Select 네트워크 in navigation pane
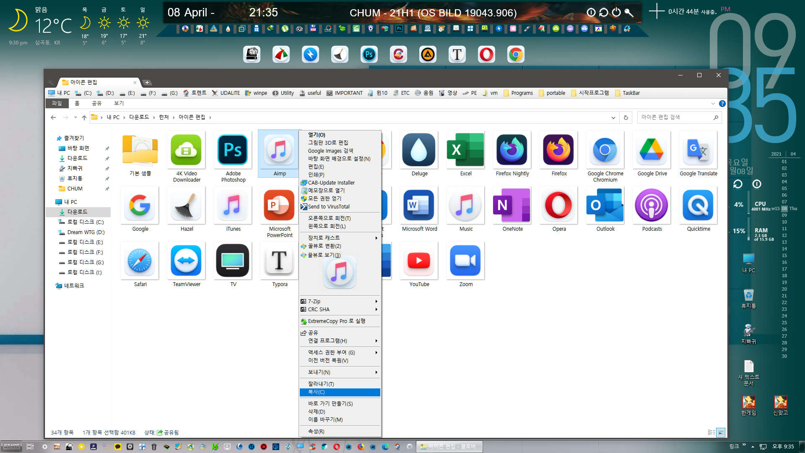805x453 pixels. (x=70, y=286)
